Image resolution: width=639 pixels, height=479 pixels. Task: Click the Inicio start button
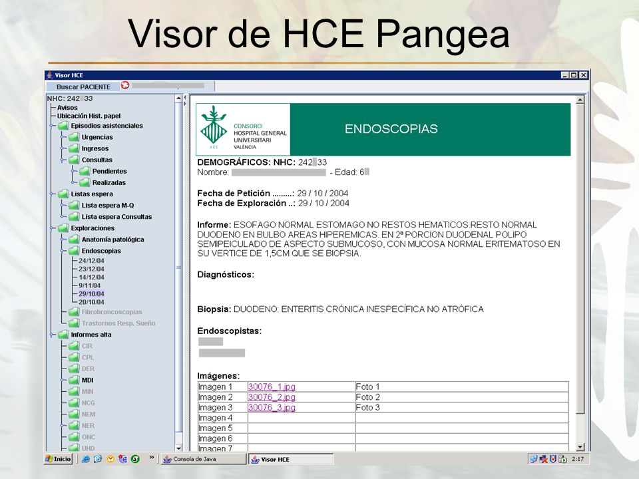(59, 459)
